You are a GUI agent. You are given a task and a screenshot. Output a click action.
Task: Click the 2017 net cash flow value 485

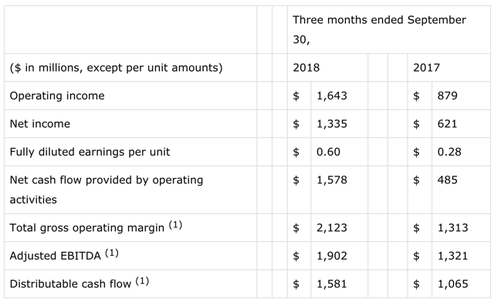point(448,180)
